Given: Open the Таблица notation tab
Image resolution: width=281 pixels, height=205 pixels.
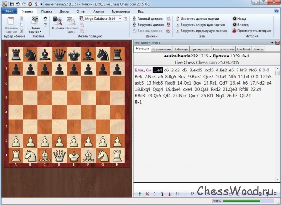Looking at the screenshot, I should (181, 49).
